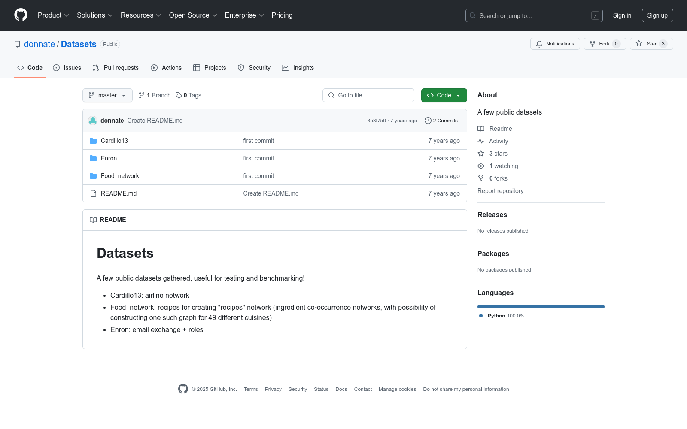Click the pulse icon beside Activity

[x=481, y=141]
